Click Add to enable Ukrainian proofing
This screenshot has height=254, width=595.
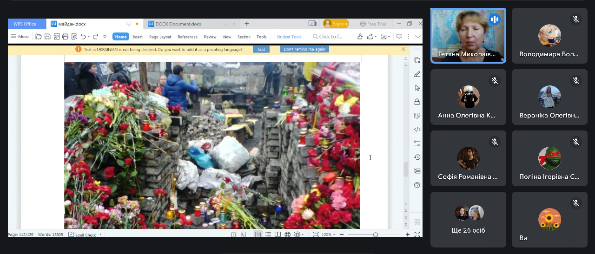(261, 49)
